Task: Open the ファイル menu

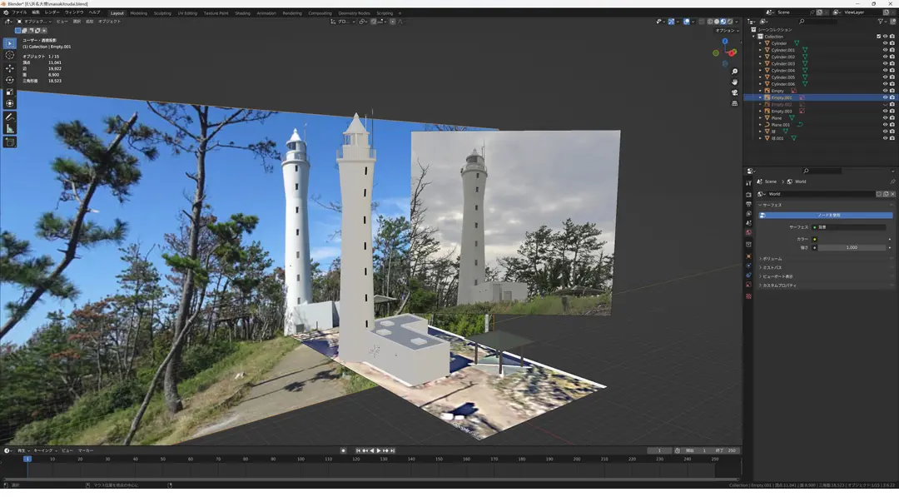Action: click(x=19, y=12)
